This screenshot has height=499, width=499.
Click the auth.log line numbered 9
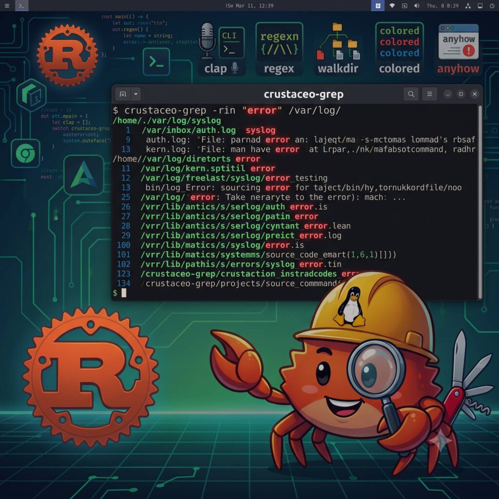coord(300,140)
